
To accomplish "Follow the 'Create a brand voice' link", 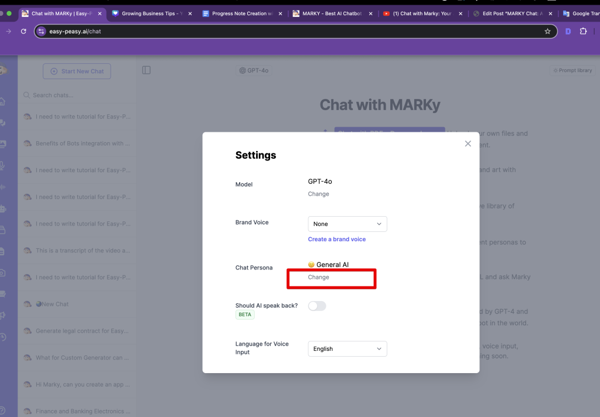I will point(337,239).
